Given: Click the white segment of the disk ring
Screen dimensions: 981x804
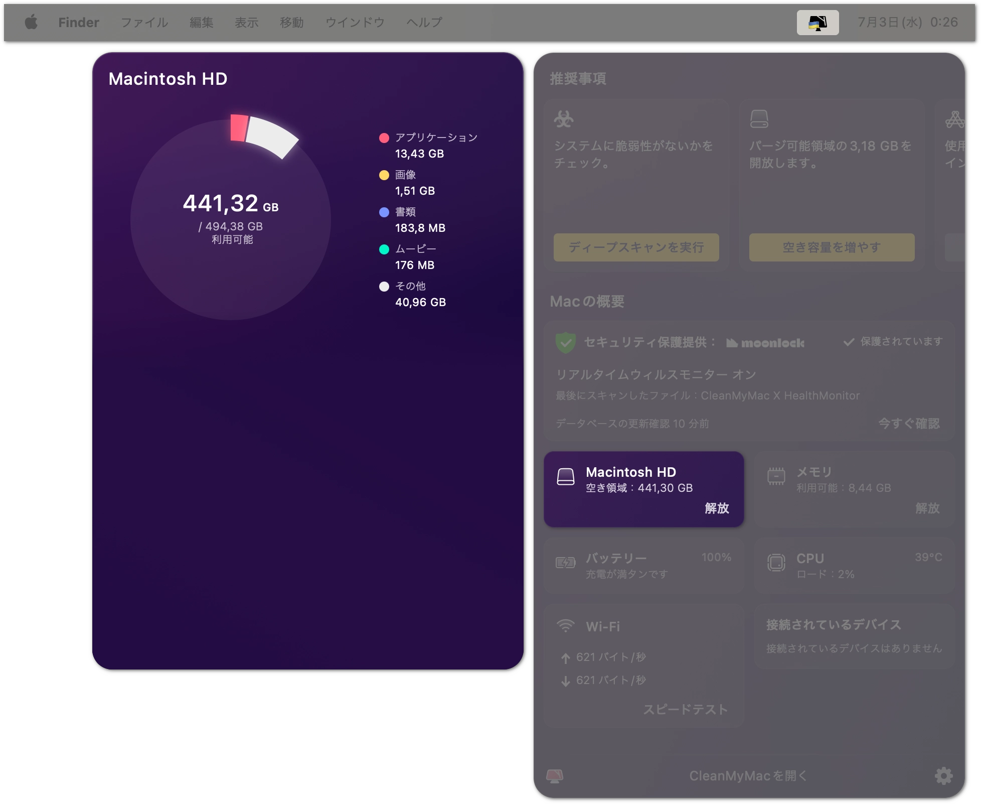Looking at the screenshot, I should pos(272,137).
